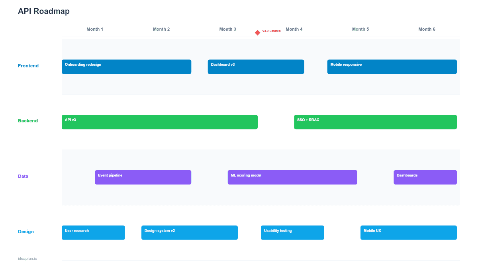Open the ideaplan.io link
Screen dimensions: 478x269
(27, 258)
